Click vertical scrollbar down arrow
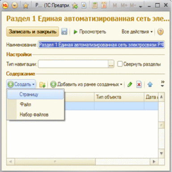 pyautogui.click(x=161, y=153)
